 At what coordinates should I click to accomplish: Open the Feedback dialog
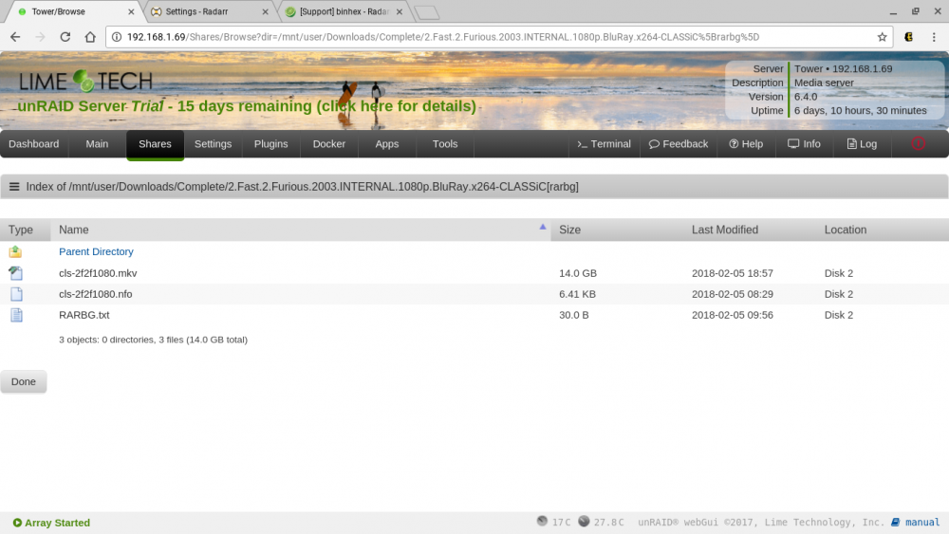click(679, 144)
